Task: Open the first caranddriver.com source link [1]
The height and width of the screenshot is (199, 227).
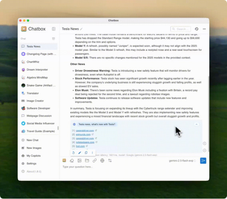Action: point(85,130)
